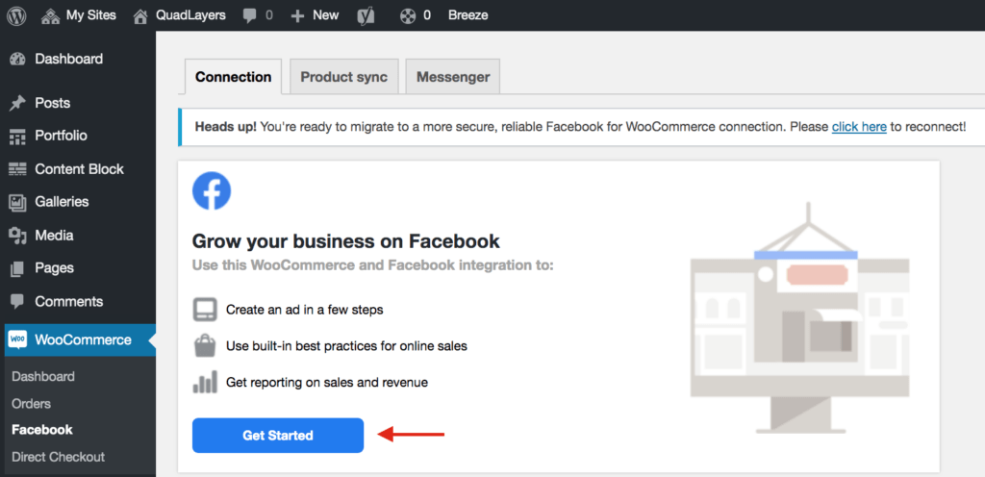
Task: Click the QuadLayers home icon
Action: click(x=141, y=15)
